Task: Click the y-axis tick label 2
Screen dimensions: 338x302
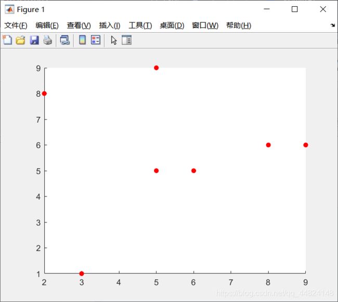Action: pyautogui.click(x=38, y=248)
